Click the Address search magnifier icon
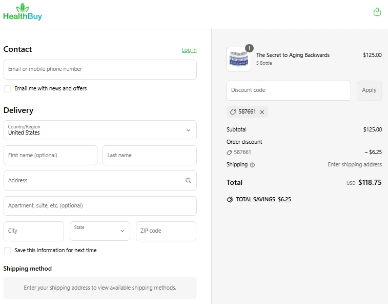Image resolution: width=388 pixels, height=304 pixels. (188, 181)
